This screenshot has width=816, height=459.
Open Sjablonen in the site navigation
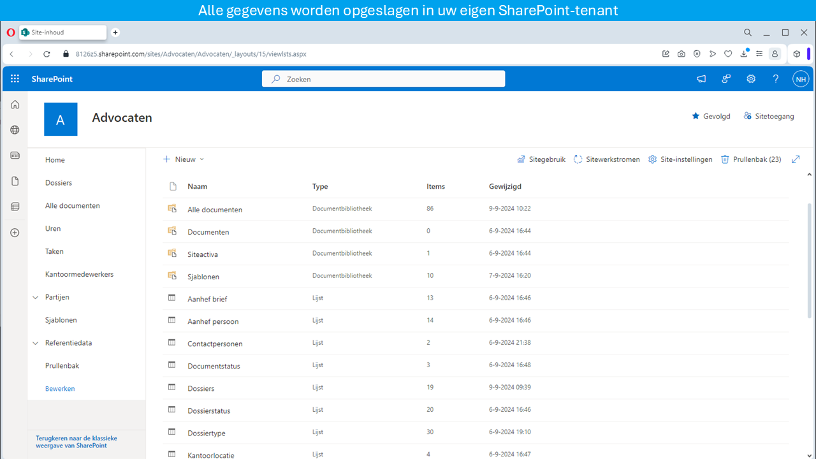pyautogui.click(x=61, y=320)
